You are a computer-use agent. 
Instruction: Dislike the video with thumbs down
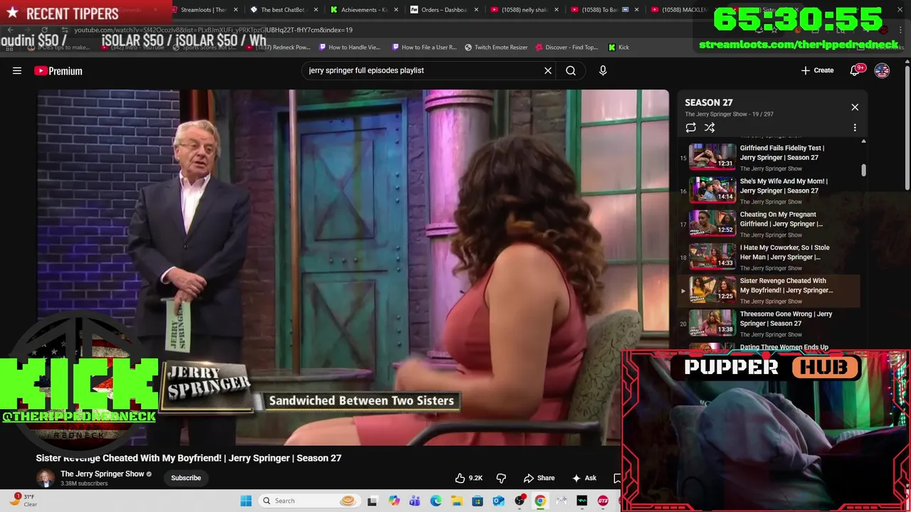tap(501, 478)
